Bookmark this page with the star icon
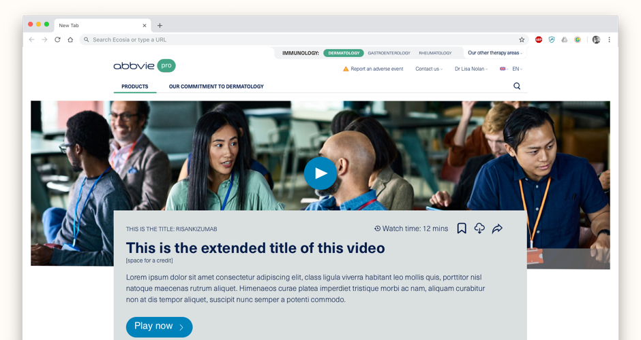Image resolution: width=641 pixels, height=340 pixels. [522, 39]
